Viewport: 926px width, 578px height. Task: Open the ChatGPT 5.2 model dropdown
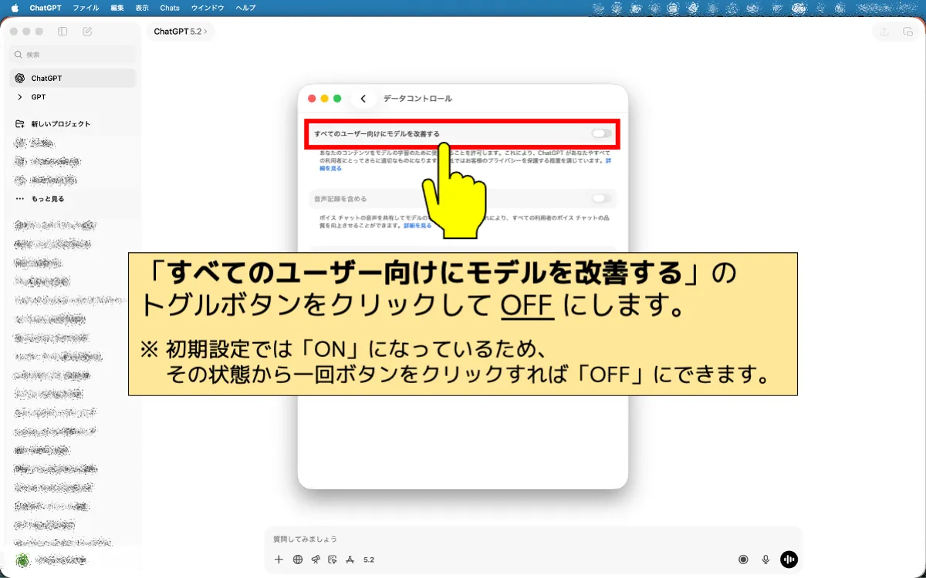coord(181,32)
